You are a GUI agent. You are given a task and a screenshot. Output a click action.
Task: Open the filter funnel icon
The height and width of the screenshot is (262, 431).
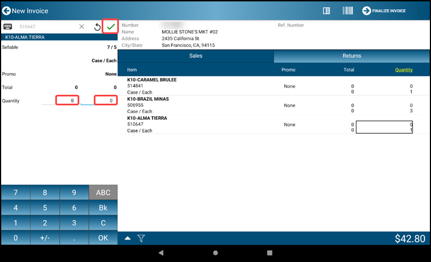tap(141, 239)
